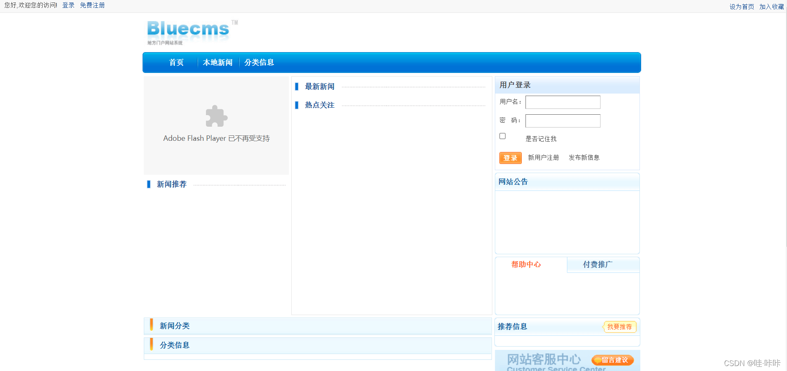This screenshot has height=371, width=787.
Task: Click the 新用户注册 link
Action: (x=543, y=158)
